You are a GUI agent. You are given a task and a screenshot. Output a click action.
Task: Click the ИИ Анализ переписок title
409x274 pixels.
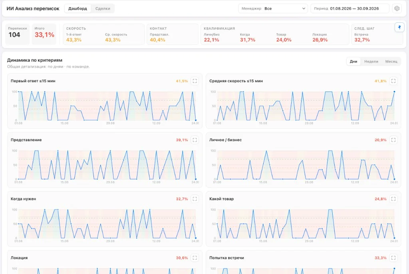33,9
